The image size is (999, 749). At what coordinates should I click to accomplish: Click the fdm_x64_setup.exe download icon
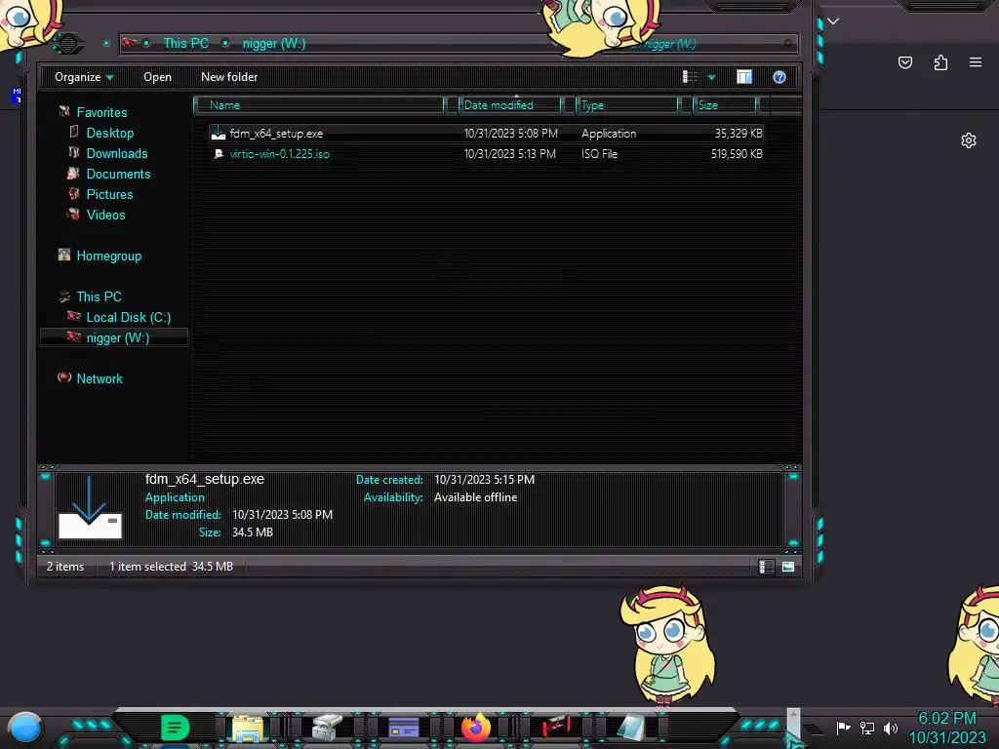point(219,133)
